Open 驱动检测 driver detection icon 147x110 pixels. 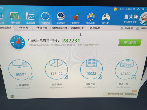[61, 16]
